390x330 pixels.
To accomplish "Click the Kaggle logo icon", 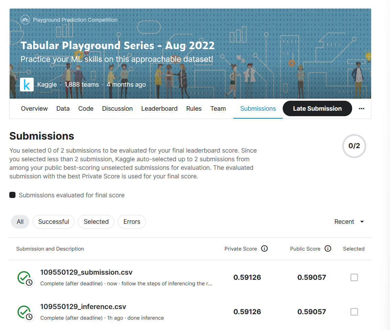I will click(x=27, y=85).
